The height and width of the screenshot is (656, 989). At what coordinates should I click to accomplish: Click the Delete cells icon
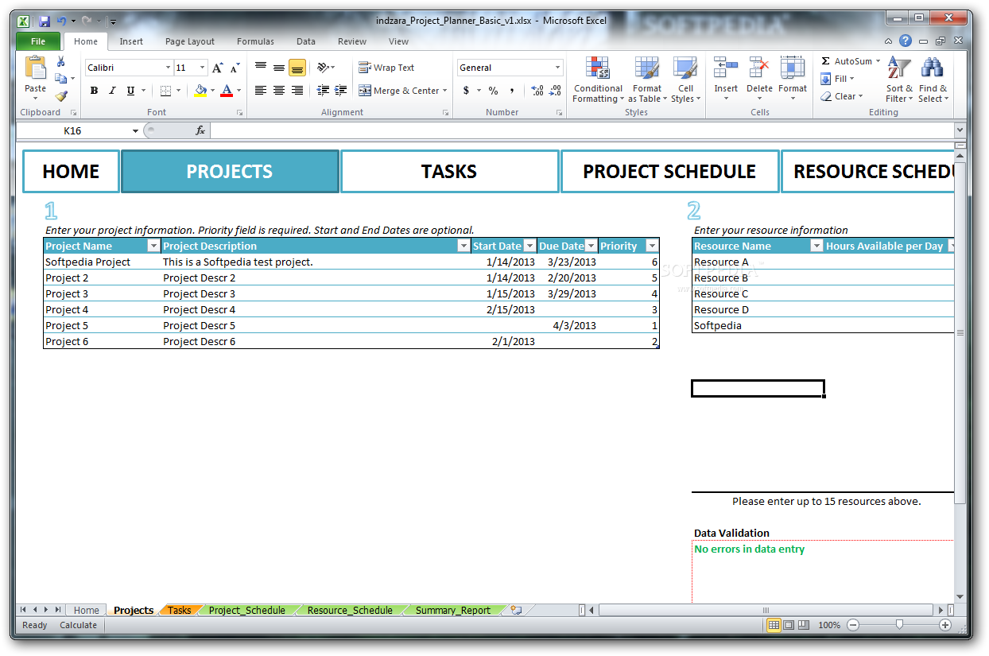tap(759, 68)
